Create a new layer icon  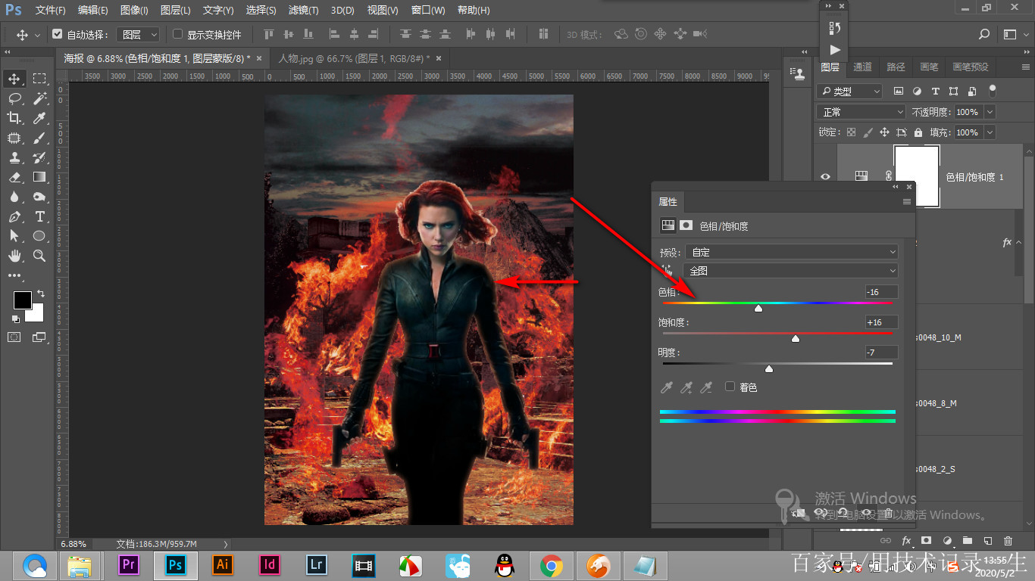coord(987,541)
